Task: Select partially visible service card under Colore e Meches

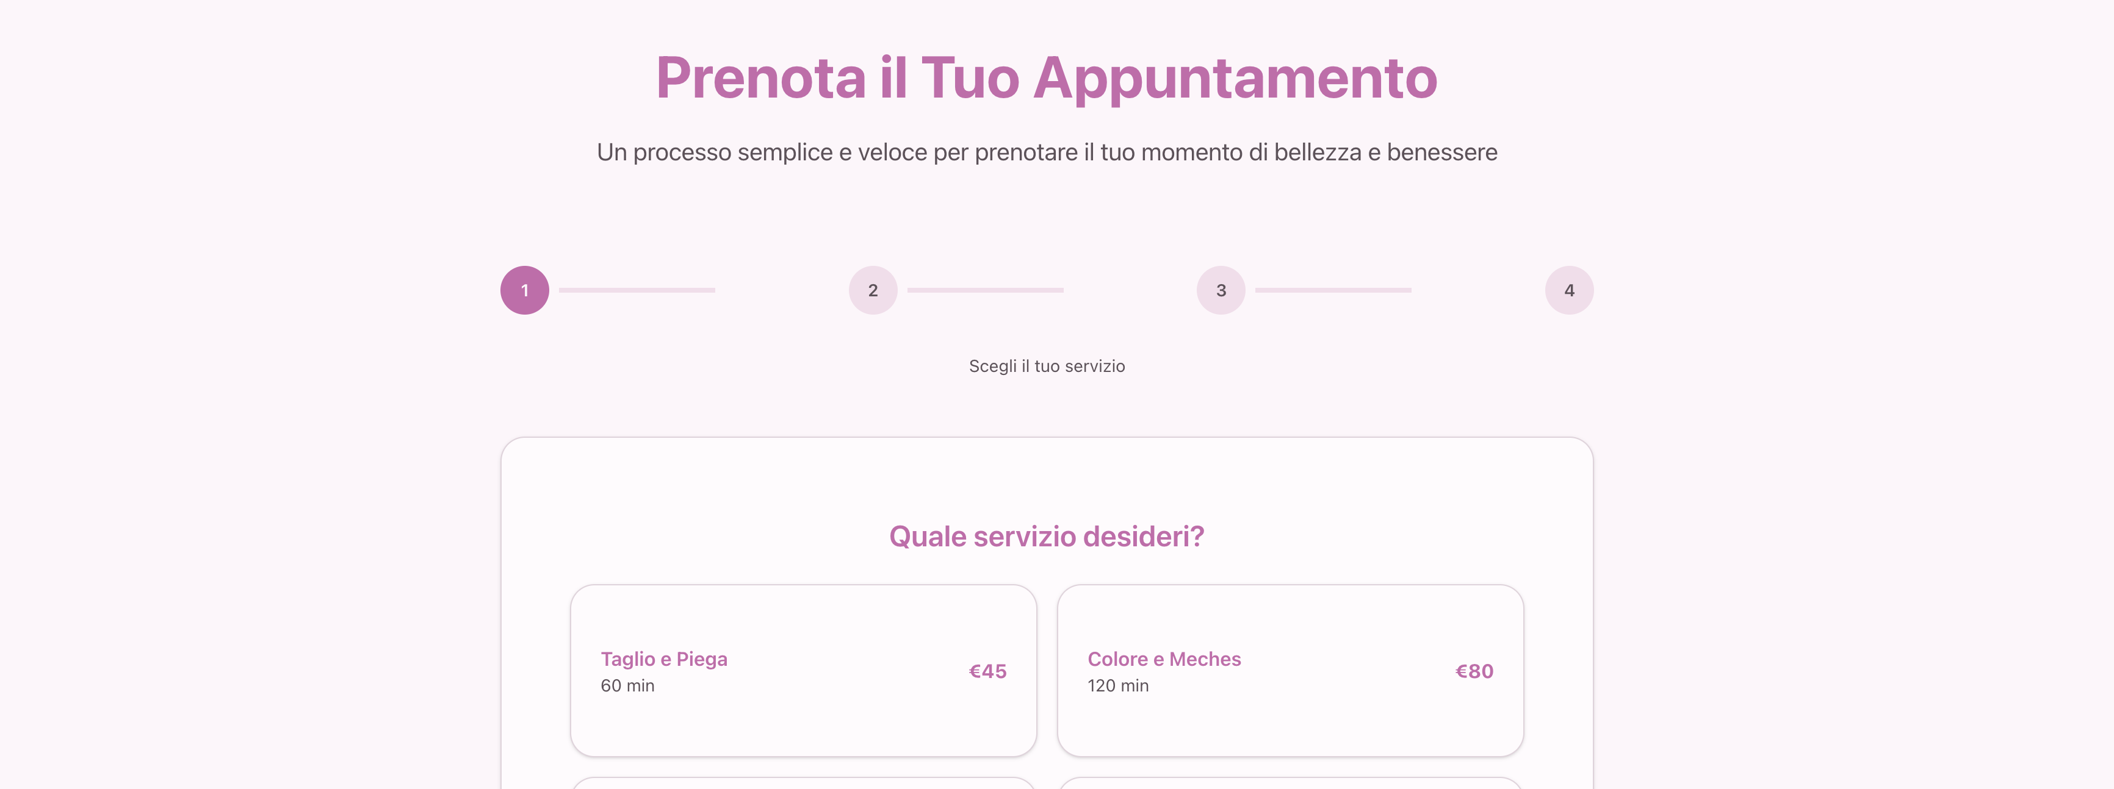Action: pyautogui.click(x=1290, y=784)
